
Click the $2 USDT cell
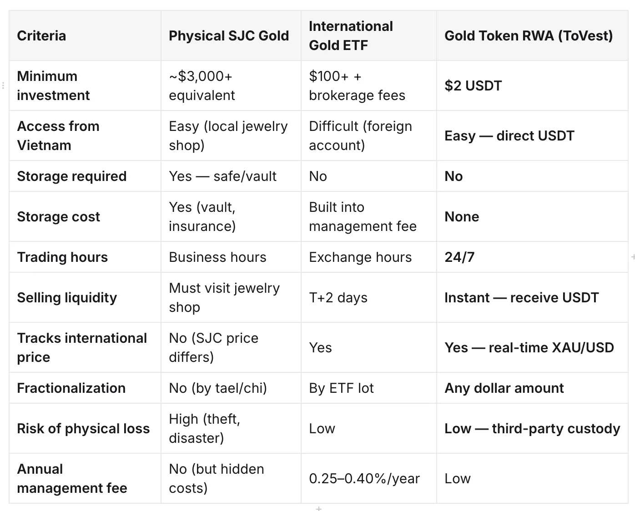click(x=532, y=85)
